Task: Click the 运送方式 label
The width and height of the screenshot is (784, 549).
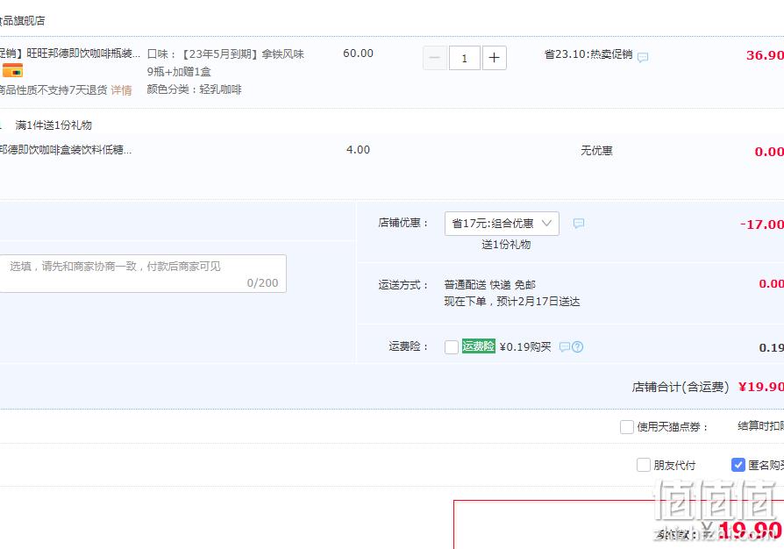Action: pos(403,285)
